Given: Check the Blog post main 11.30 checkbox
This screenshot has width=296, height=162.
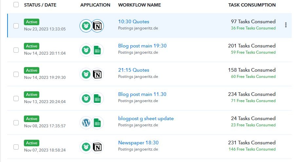Looking at the screenshot, I should point(16,99).
